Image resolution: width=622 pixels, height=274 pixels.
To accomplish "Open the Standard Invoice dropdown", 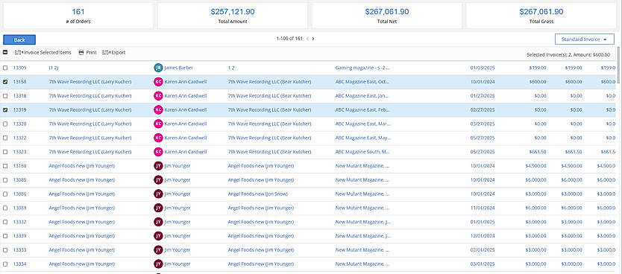I will click(584, 39).
